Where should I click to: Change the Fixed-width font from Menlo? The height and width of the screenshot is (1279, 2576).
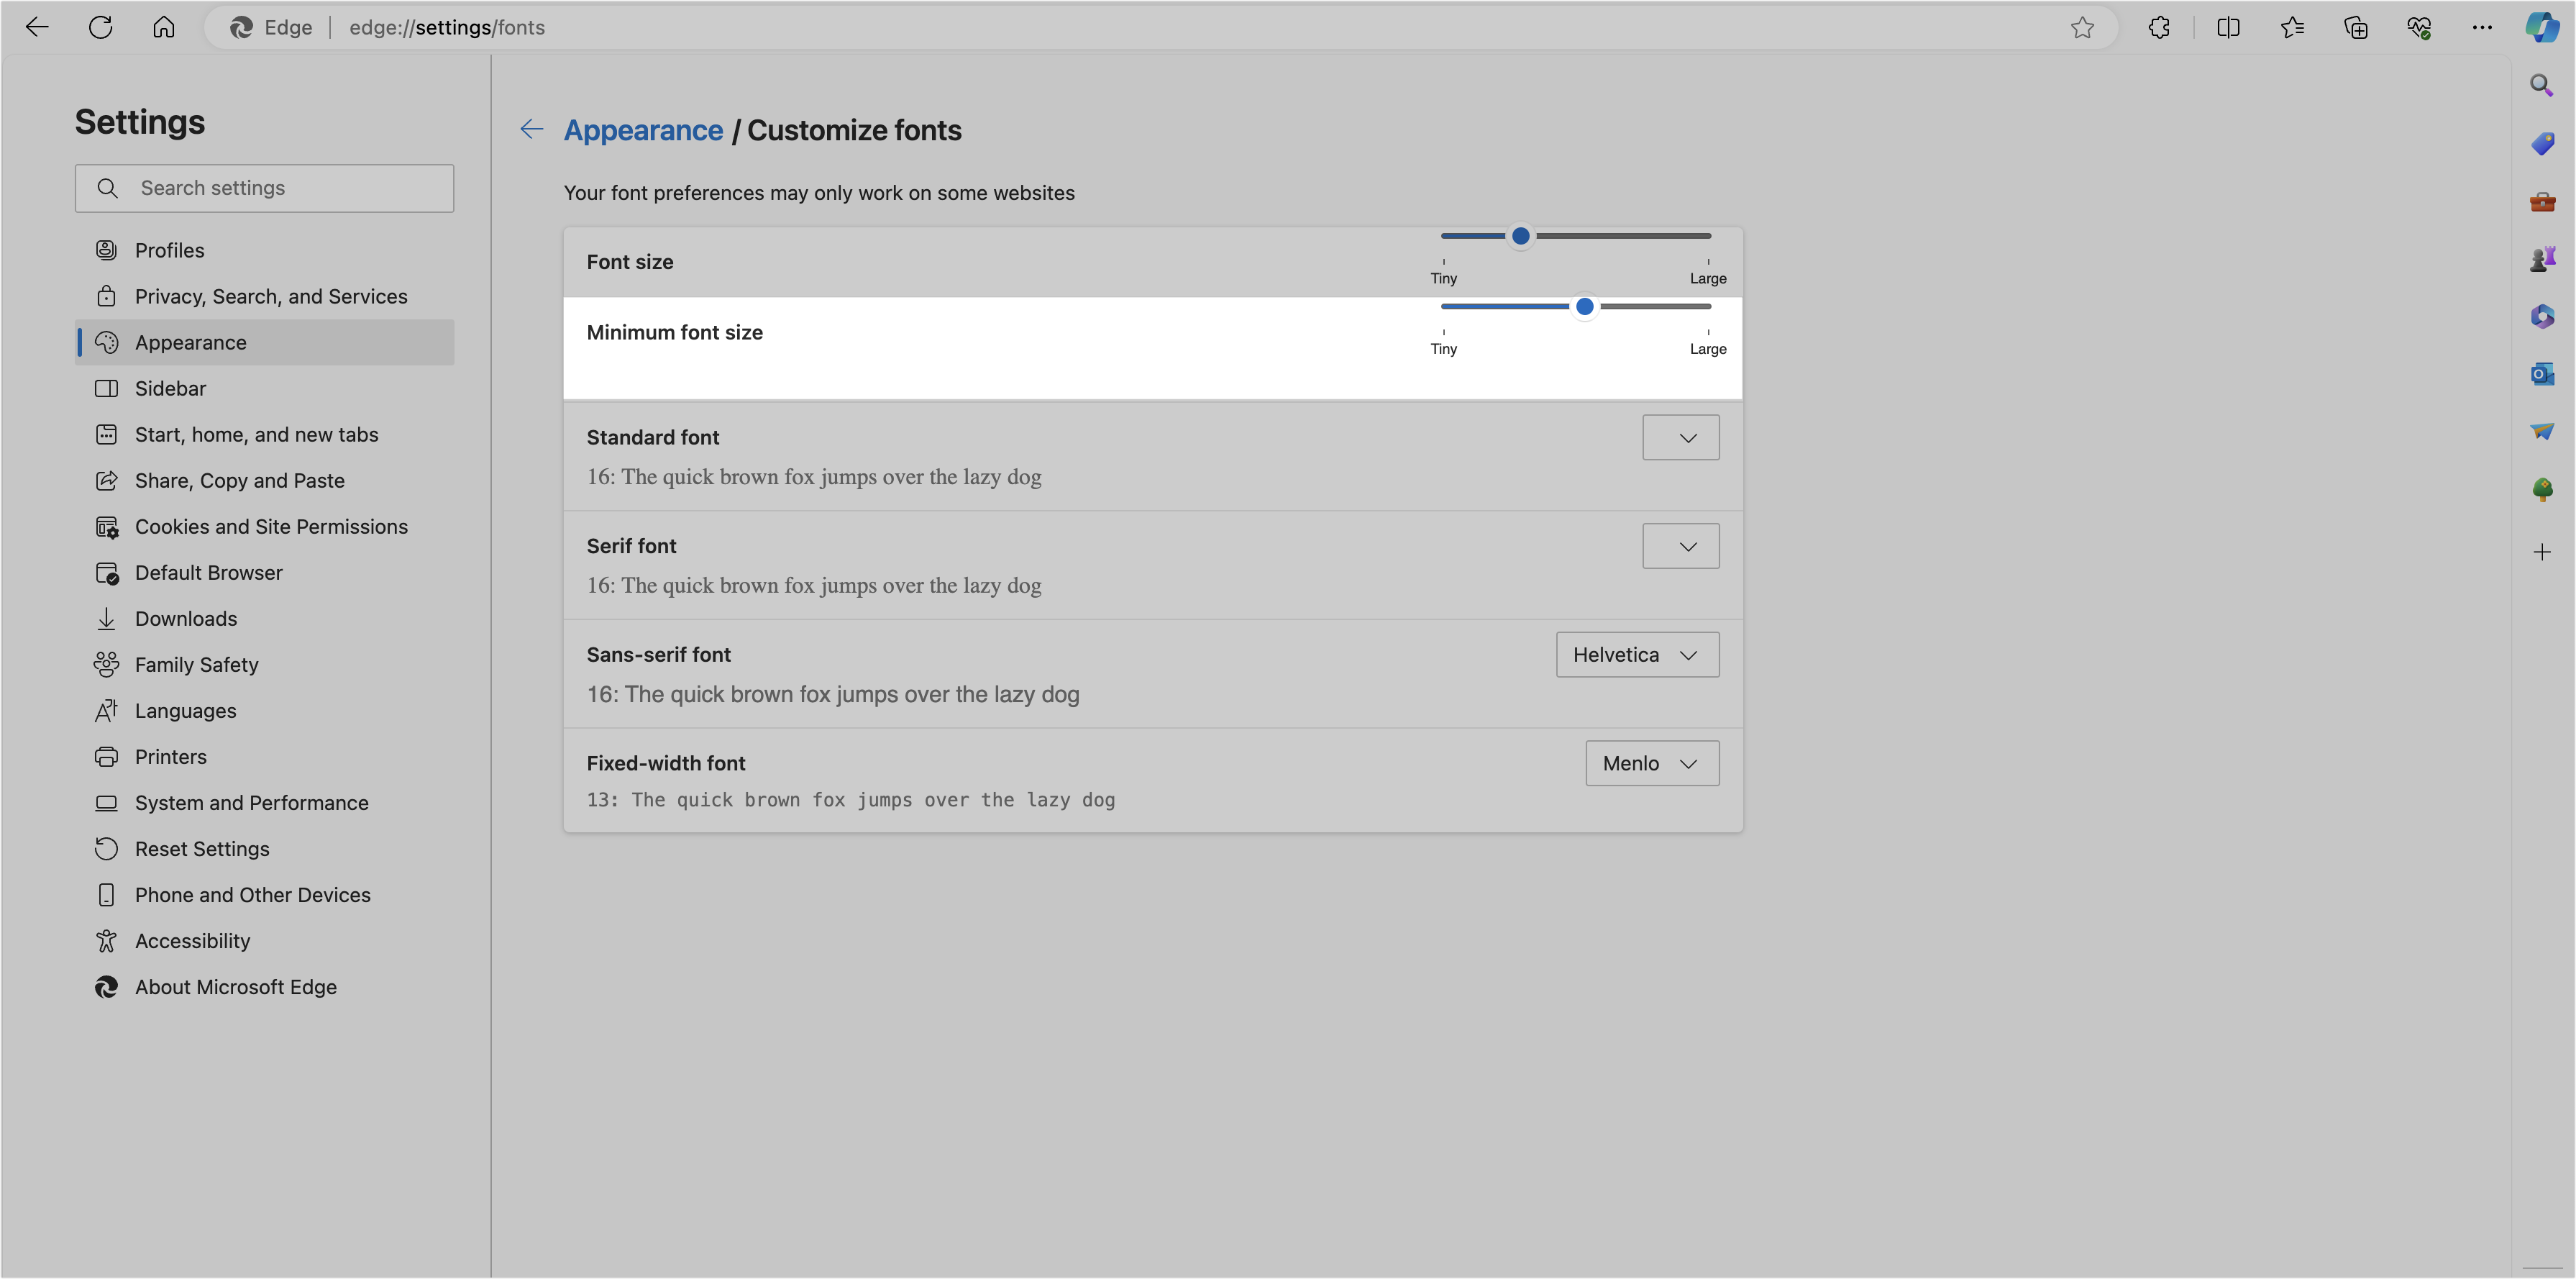click(x=1651, y=763)
